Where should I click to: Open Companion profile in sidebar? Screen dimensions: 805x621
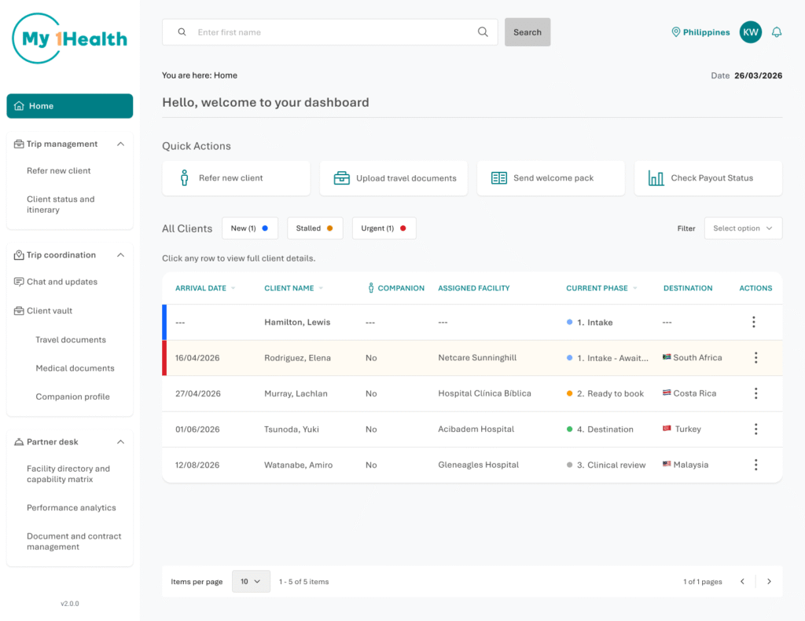72,396
